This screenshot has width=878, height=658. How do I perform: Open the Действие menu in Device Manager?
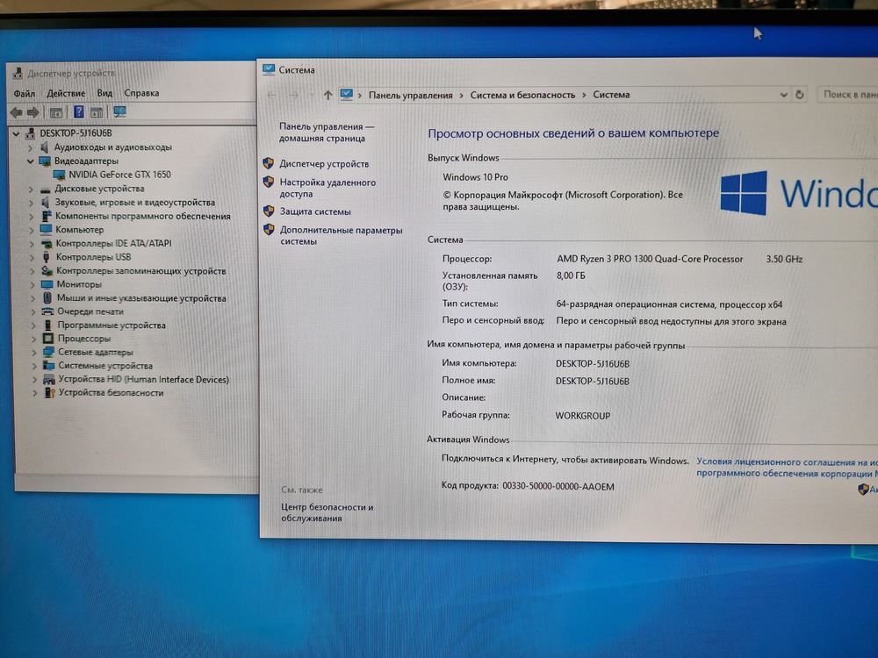[x=66, y=94]
